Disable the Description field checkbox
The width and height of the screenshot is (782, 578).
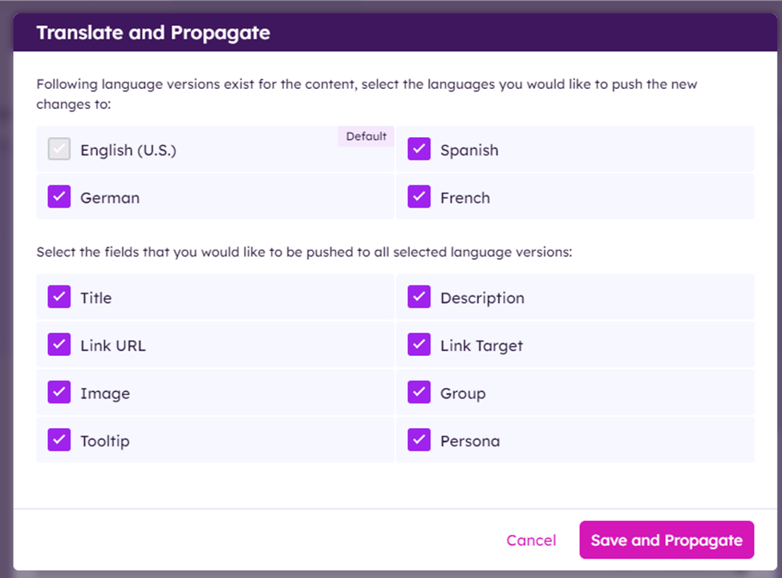419,297
